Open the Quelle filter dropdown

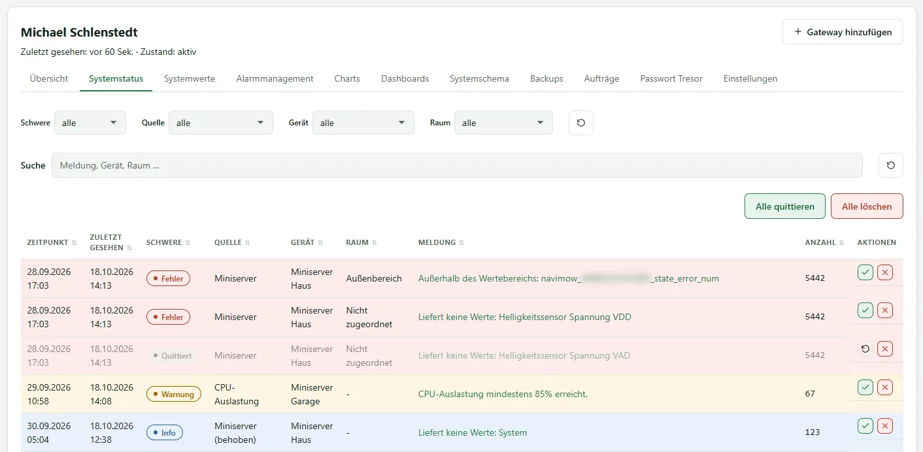pyautogui.click(x=221, y=123)
